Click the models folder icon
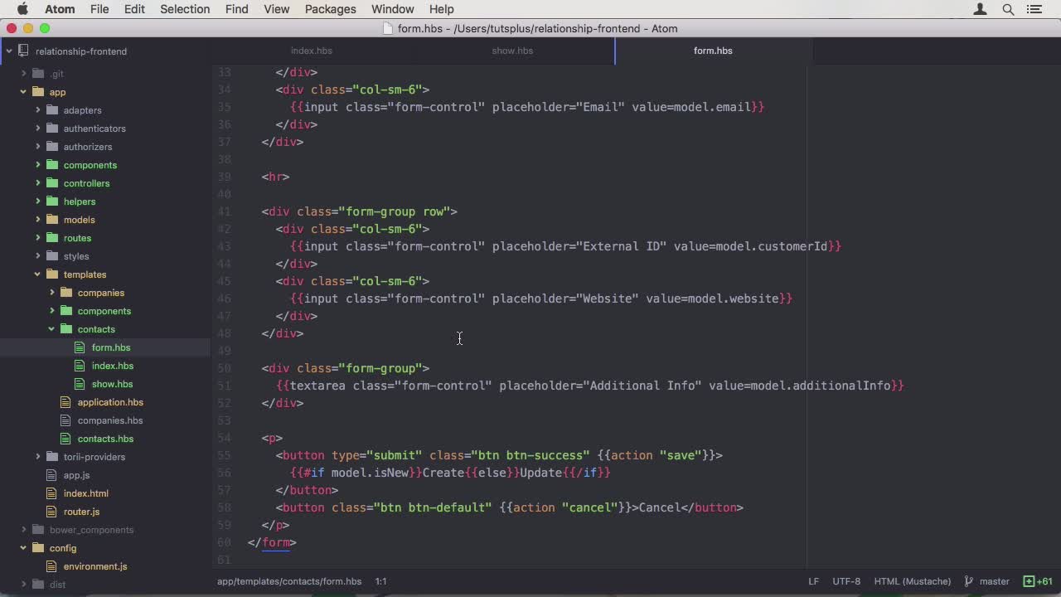Screen dimensions: 1061x597 pos(52,220)
